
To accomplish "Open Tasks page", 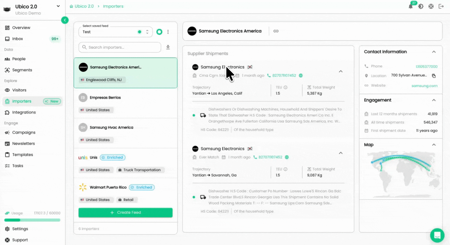I will click(x=18, y=166).
